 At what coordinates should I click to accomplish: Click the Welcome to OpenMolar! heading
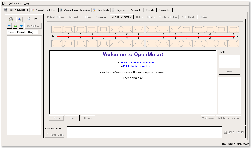[133, 54]
